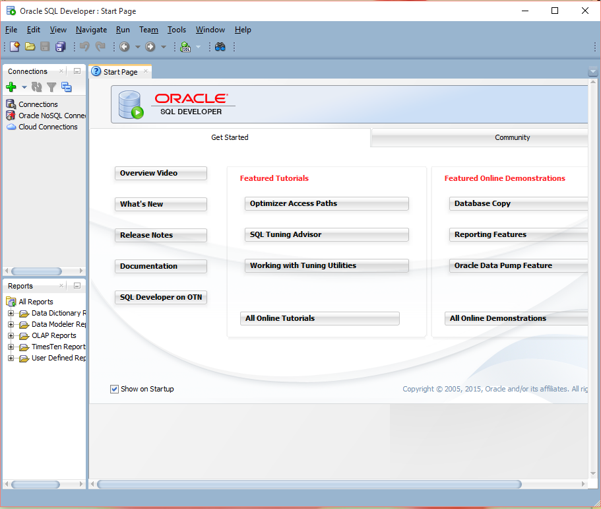This screenshot has height=509, width=601.
Task: Uncheck Show on Startup checkbox
Action: [114, 390]
